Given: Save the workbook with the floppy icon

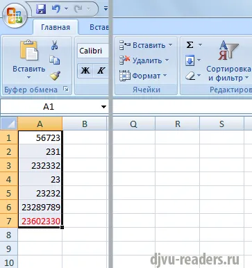Looking at the screenshot, I should pos(41,9).
